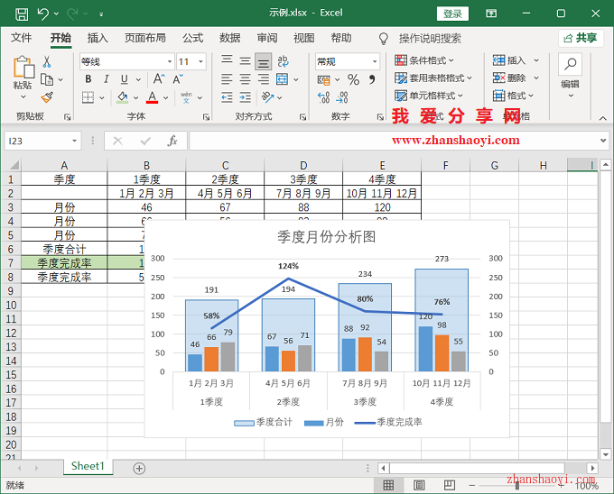Screen dimensions: 614x494
Task: Switch to the 页面布局 tab
Action: click(145, 38)
